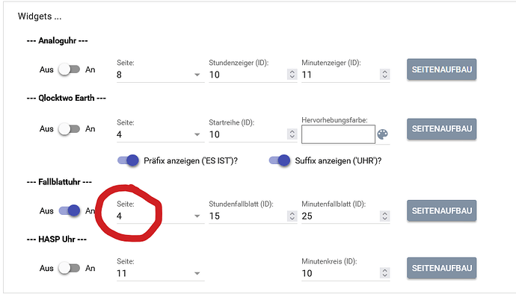Turn on the Qlocktwo Earth toggle
The image size is (516, 294).
69,129
